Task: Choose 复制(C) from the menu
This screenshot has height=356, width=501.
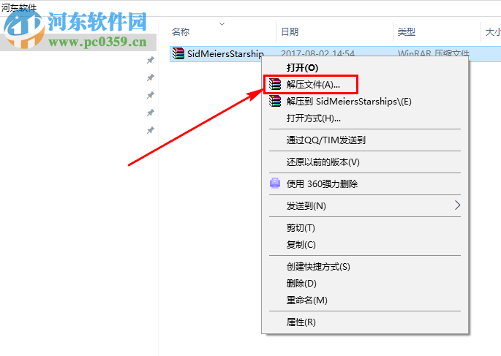Action: click(301, 245)
